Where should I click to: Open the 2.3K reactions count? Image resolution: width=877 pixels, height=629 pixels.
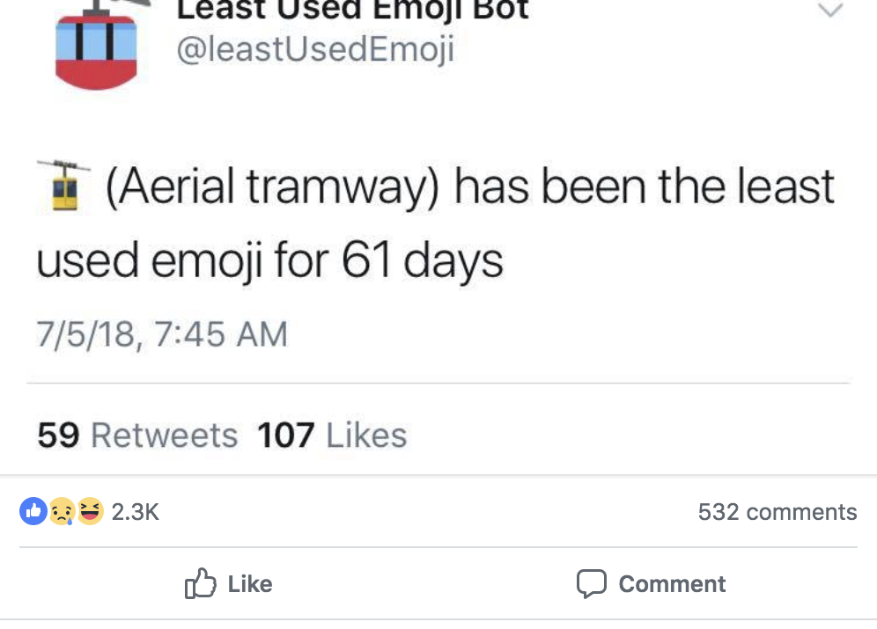(x=136, y=512)
